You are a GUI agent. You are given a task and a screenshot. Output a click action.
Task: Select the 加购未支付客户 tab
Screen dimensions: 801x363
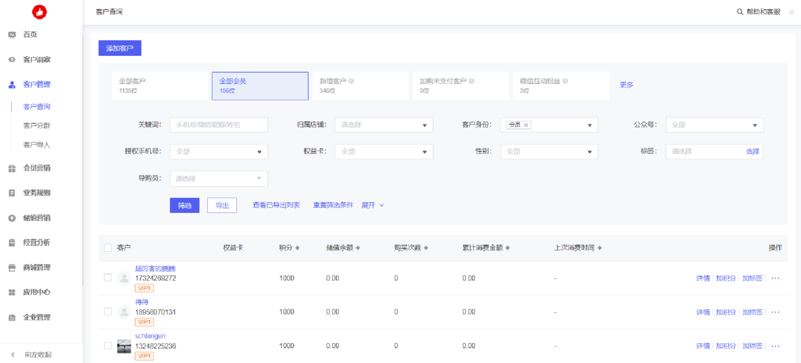[460, 86]
